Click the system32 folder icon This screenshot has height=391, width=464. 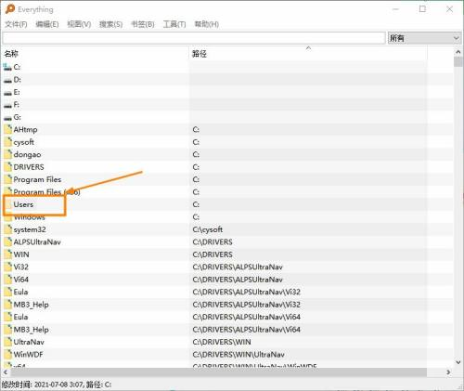coord(7,229)
